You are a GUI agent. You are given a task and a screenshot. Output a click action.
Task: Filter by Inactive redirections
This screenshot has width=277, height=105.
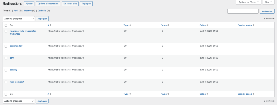(x=28, y=11)
